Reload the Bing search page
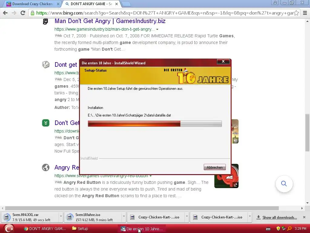The width and height of the screenshot is (310, 233). tap(23, 13)
